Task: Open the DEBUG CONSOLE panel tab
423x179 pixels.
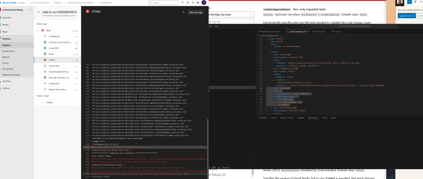Action: [x=287, y=118]
